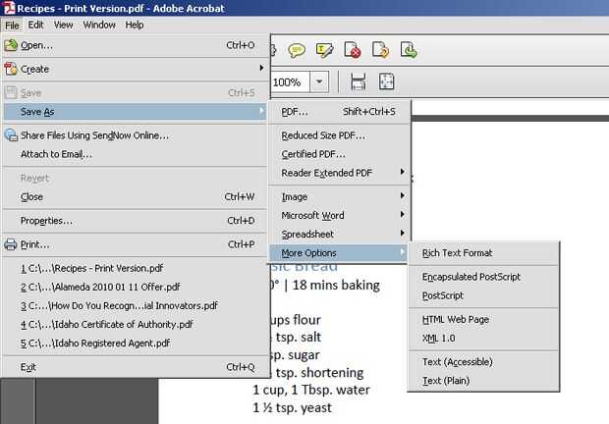Save as Text (Plain)
The width and height of the screenshot is (609, 424).
tap(483, 381)
